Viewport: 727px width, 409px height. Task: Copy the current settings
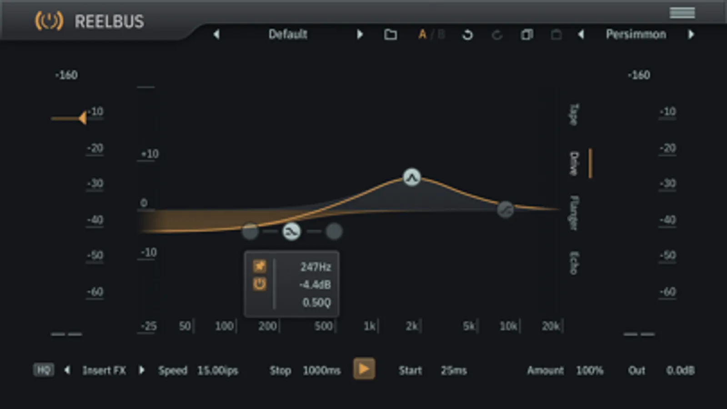(x=527, y=35)
